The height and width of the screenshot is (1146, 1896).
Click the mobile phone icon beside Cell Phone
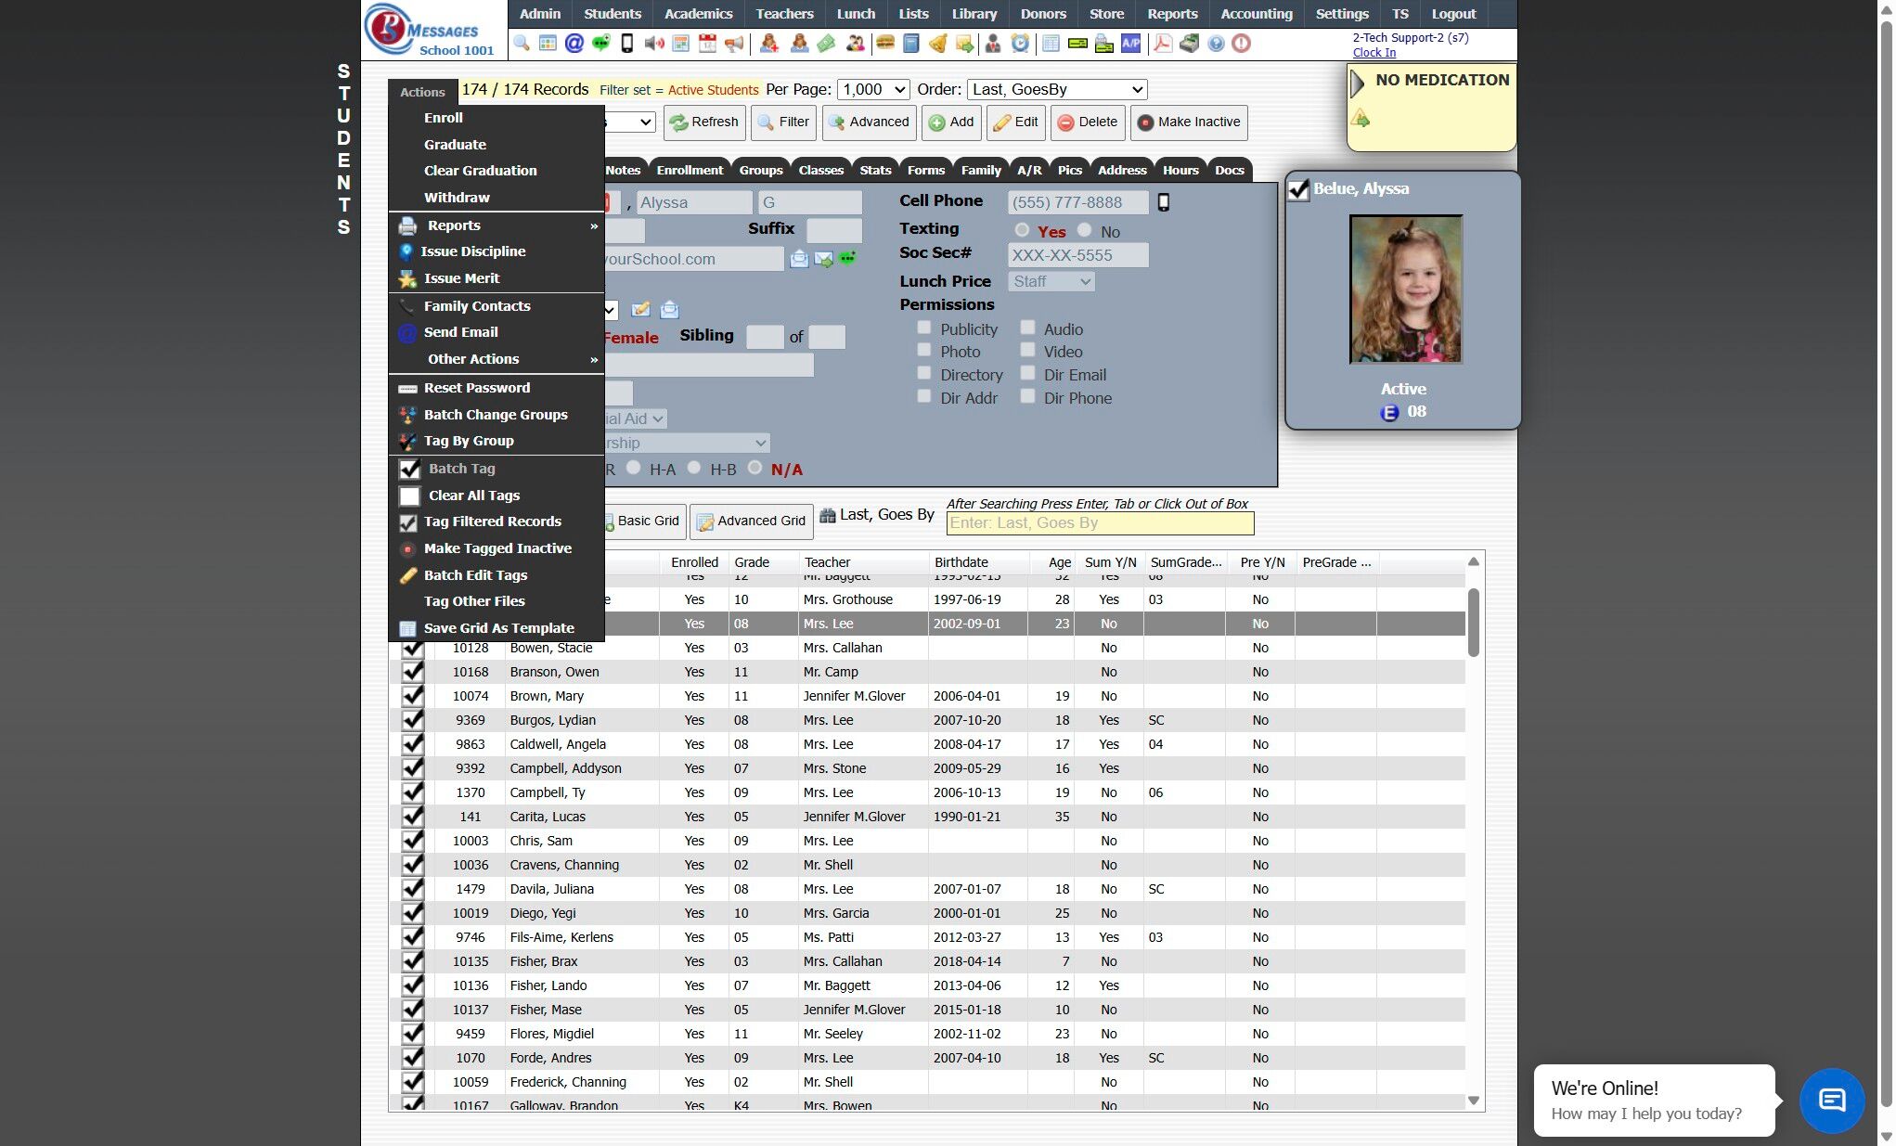[x=1164, y=202]
